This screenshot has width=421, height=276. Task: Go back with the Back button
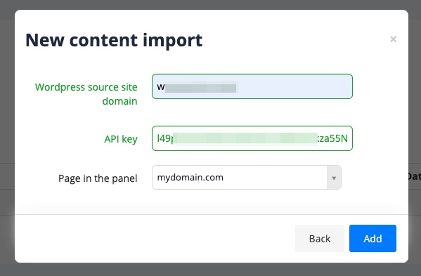(x=320, y=239)
